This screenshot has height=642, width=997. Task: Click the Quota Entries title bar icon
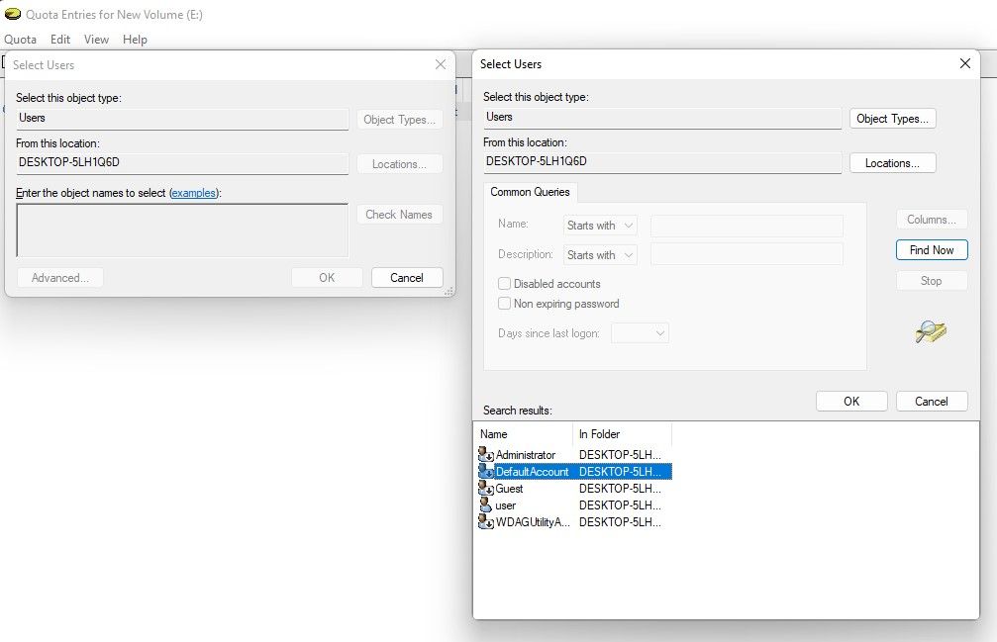(x=13, y=15)
